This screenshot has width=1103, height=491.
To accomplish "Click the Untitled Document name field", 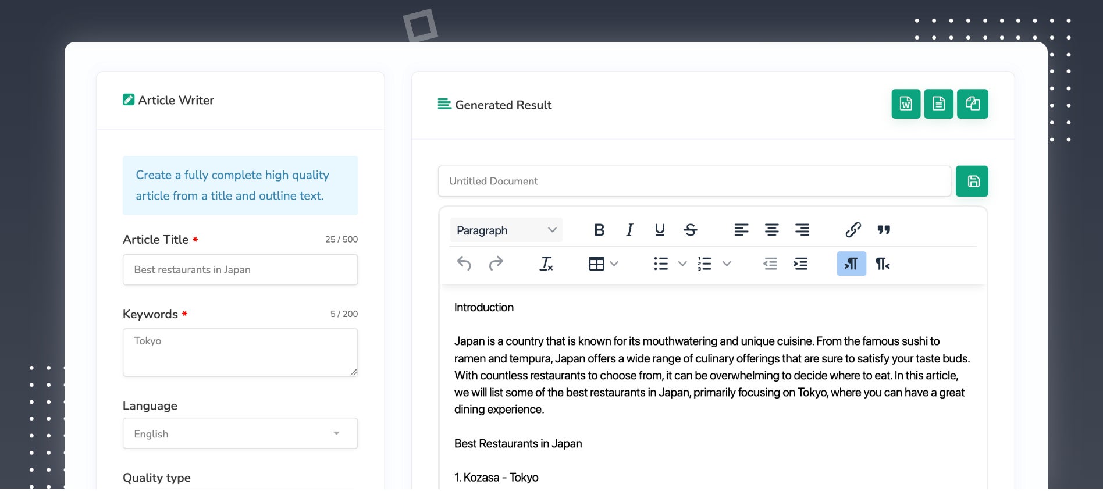I will [x=695, y=181].
